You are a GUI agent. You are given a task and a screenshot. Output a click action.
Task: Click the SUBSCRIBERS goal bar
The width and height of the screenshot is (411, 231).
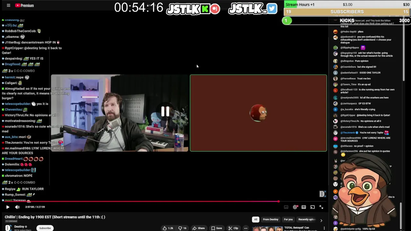[347, 12]
